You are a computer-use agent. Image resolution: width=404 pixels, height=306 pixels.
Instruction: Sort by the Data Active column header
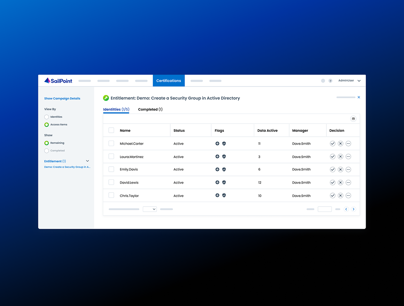pyautogui.click(x=267, y=130)
